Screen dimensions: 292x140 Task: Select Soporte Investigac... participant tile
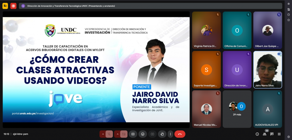[x=206, y=70]
